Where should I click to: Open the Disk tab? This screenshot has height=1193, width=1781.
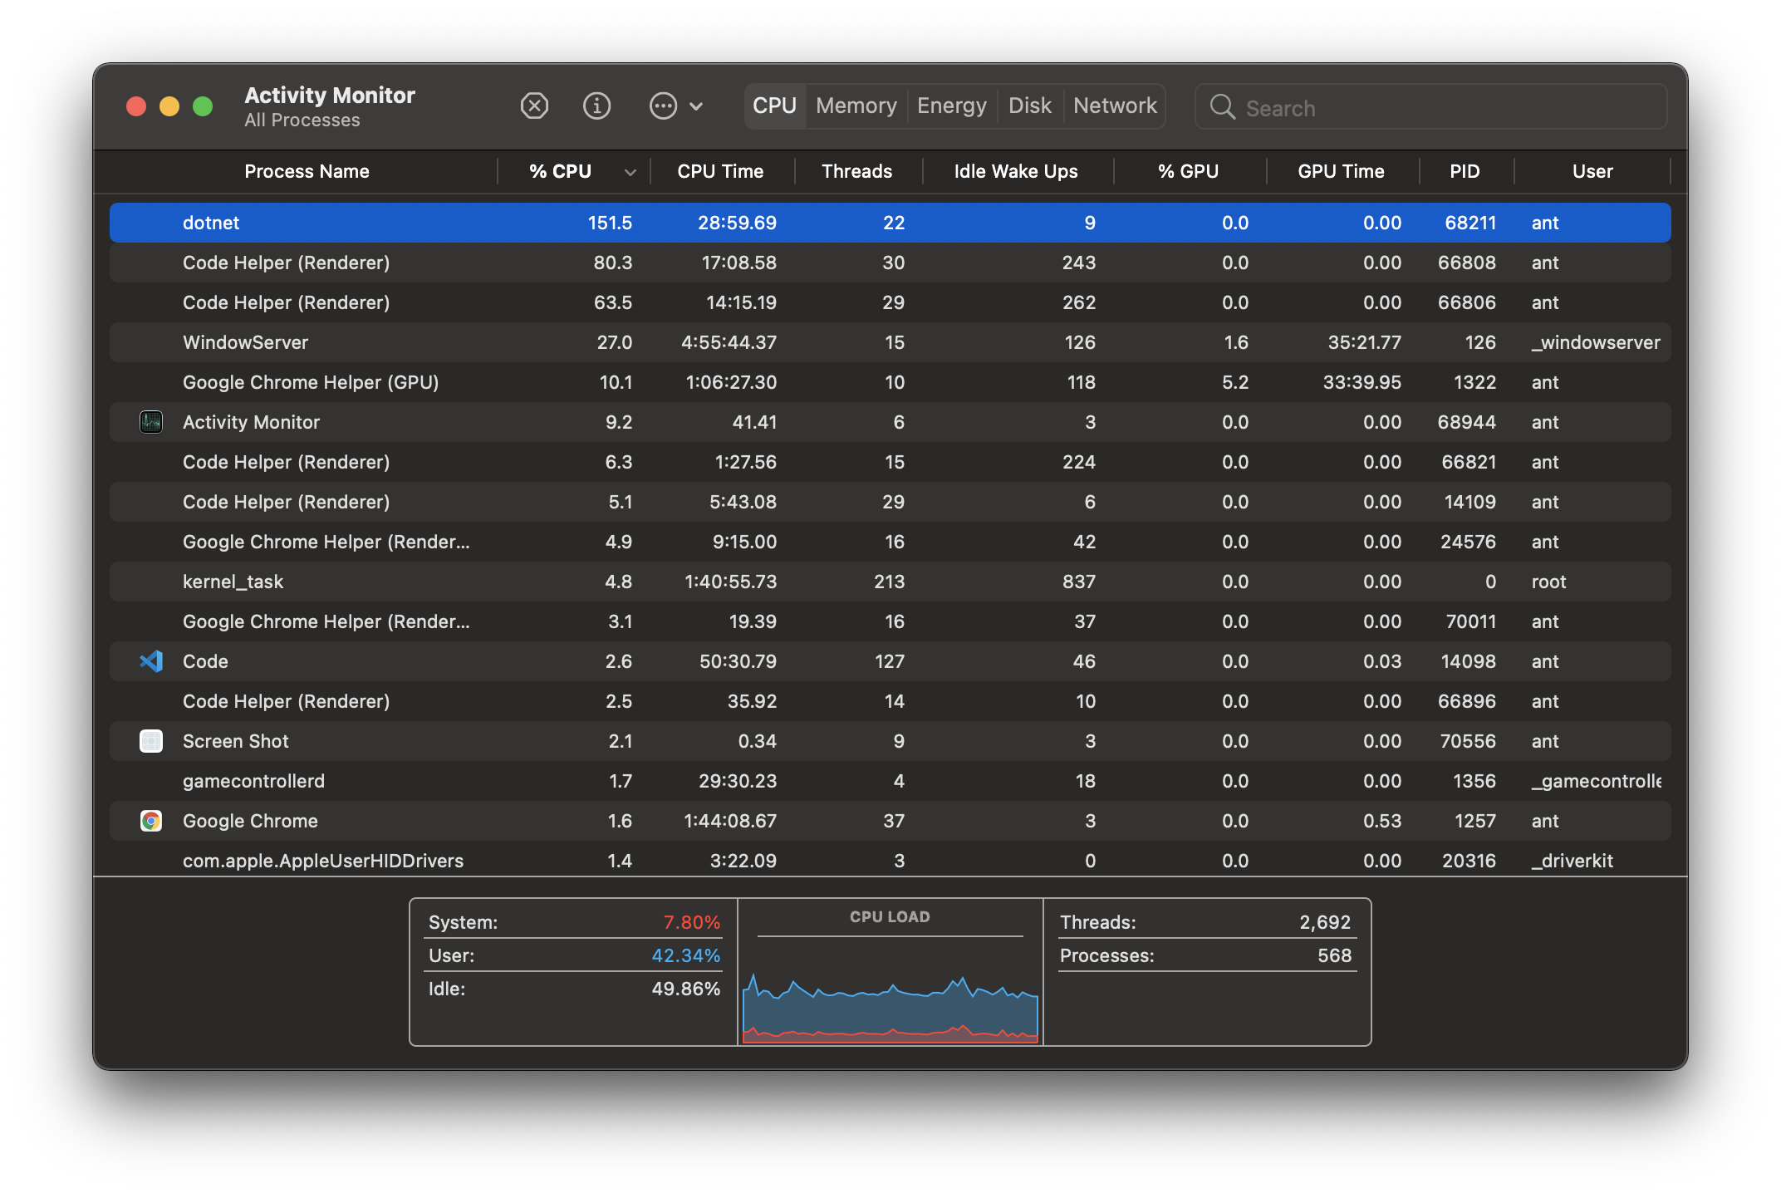(x=1029, y=106)
